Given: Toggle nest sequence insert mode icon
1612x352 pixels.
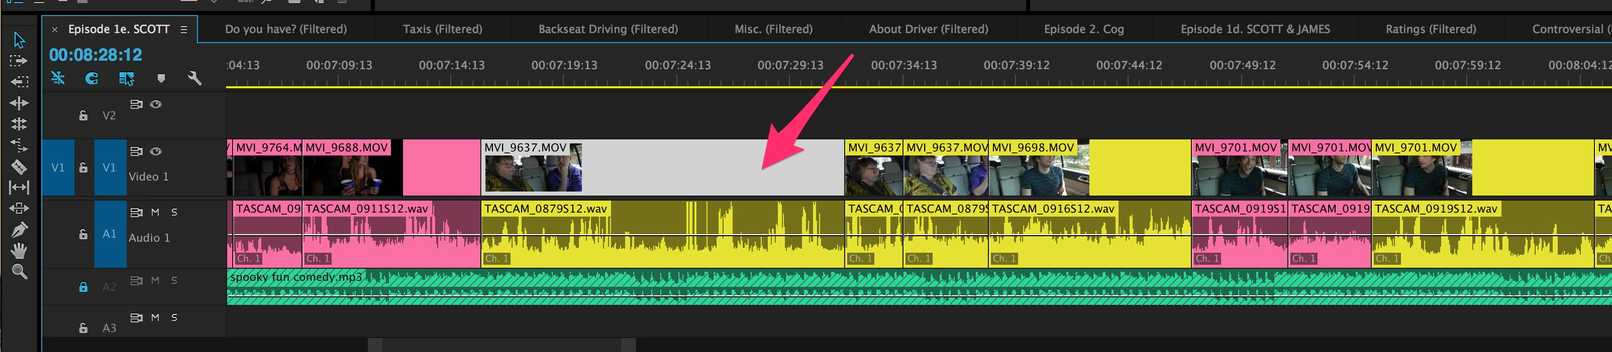Looking at the screenshot, I should (x=58, y=79).
